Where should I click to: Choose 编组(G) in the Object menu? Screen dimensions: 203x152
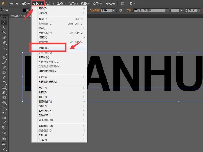pos(59,19)
